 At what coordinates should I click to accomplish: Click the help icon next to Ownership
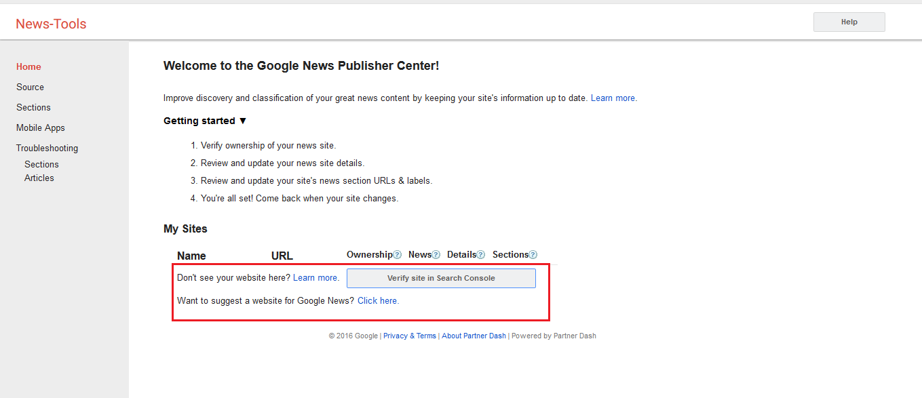click(x=397, y=255)
